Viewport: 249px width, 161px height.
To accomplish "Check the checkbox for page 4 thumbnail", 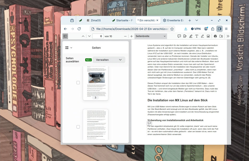I will click(x=78, y=127).
